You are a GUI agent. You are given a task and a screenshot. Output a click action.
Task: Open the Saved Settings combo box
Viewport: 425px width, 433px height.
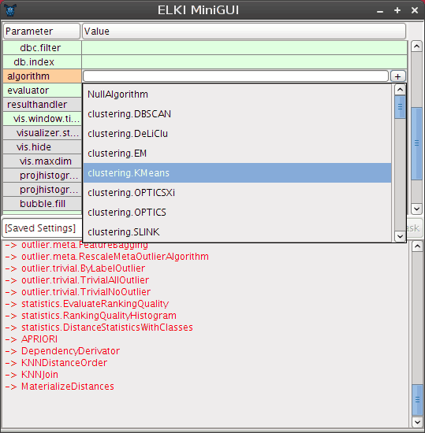coord(42,228)
